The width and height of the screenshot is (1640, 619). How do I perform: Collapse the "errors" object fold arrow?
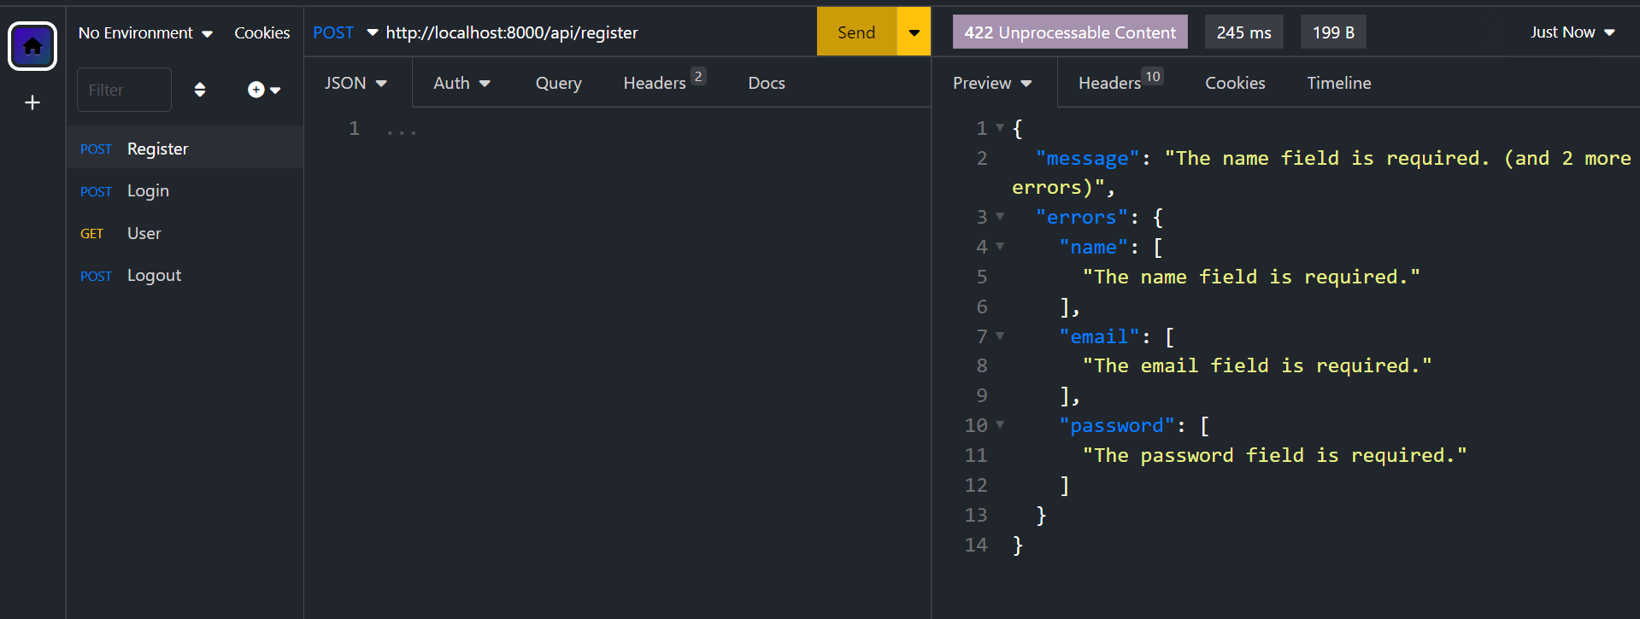coord(1000,217)
